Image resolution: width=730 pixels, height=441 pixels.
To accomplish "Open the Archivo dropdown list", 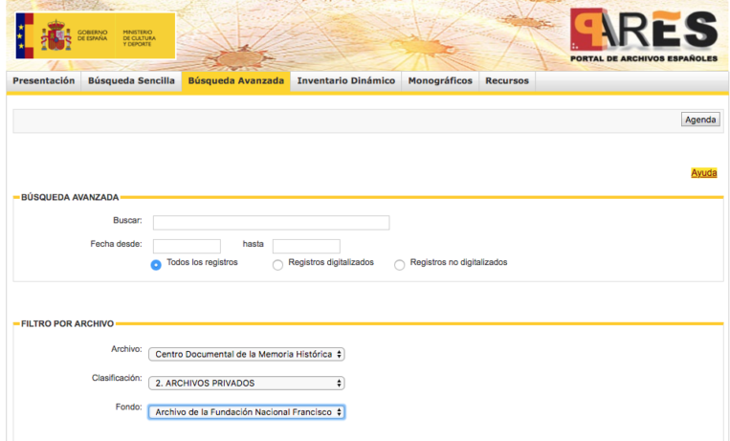I will [x=246, y=354].
